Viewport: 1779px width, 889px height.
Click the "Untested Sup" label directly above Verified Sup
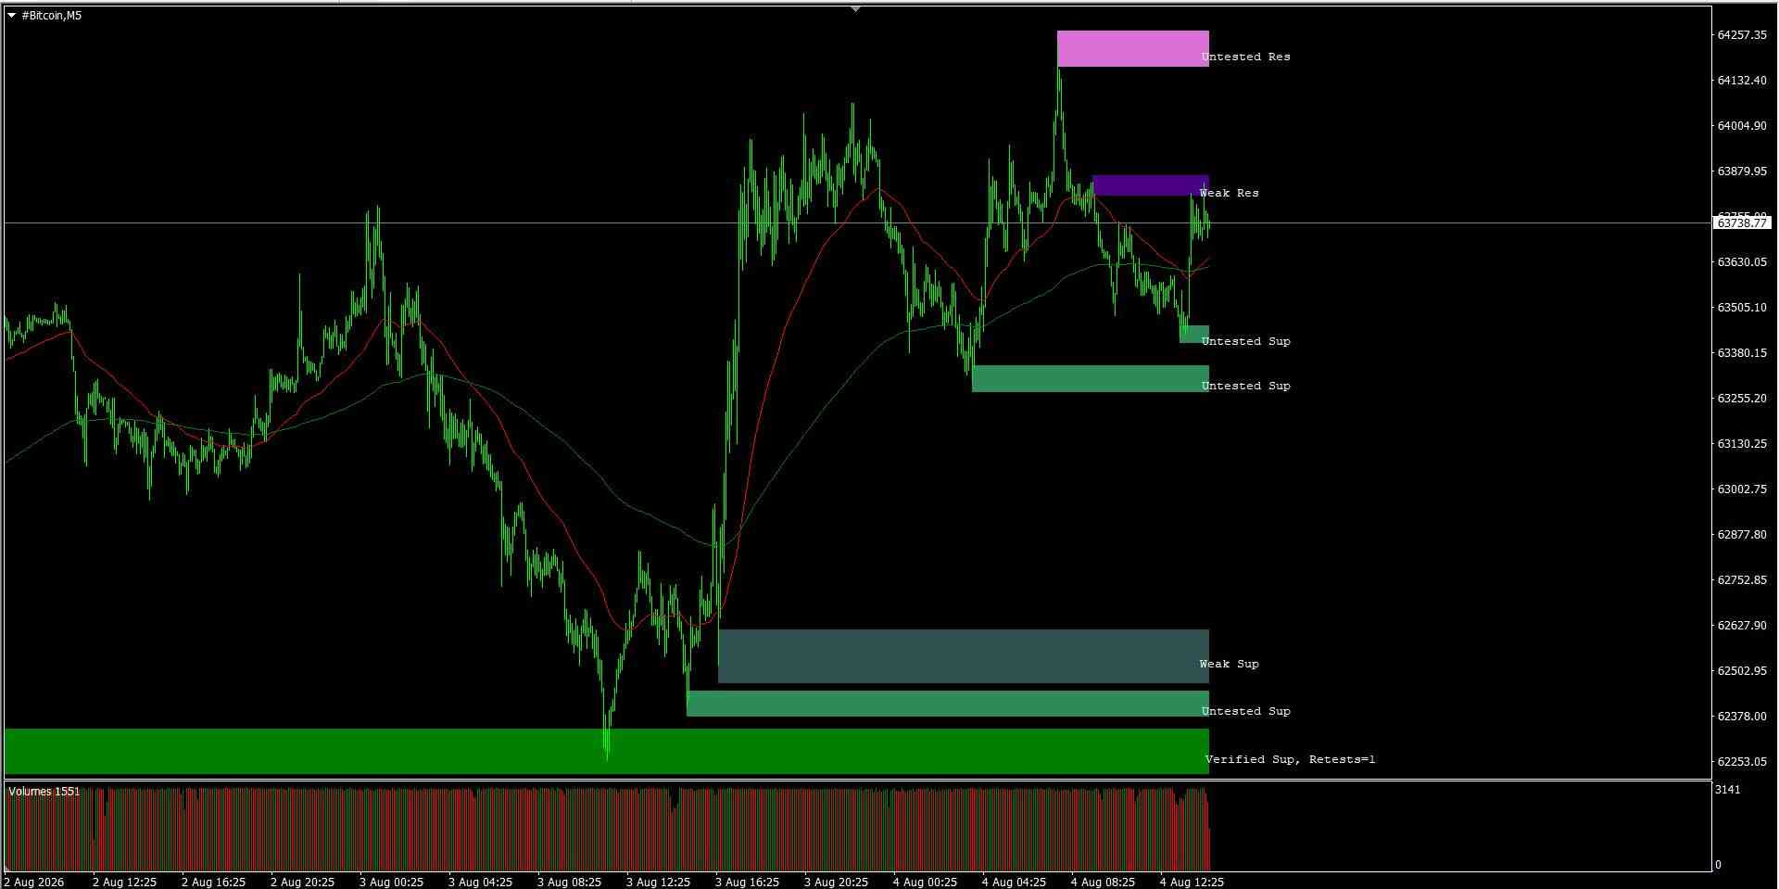(1245, 711)
